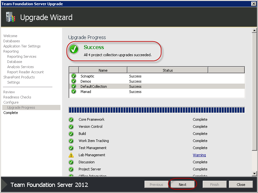The height and width of the screenshot is (193, 258).
Task: Click the green check beside Project Server
Action: (71, 169)
